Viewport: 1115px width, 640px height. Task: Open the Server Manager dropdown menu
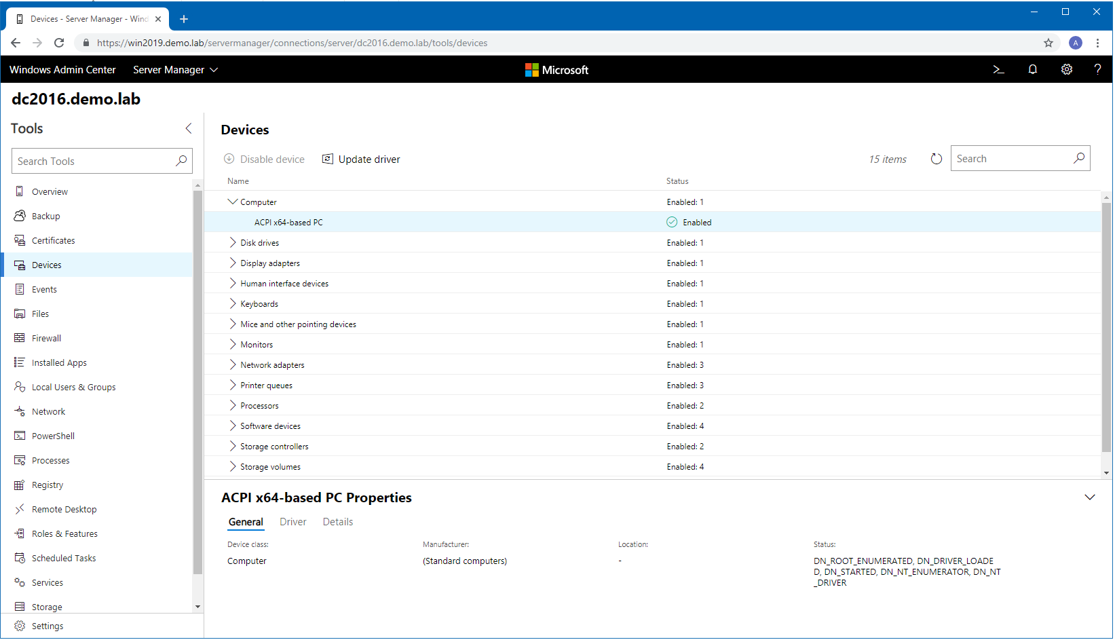(175, 70)
